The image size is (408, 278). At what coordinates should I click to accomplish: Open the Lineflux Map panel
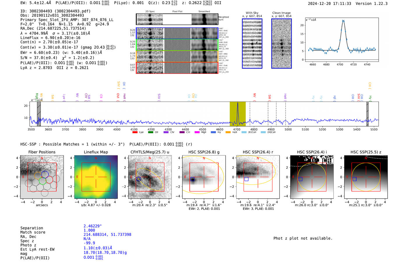point(96,177)
